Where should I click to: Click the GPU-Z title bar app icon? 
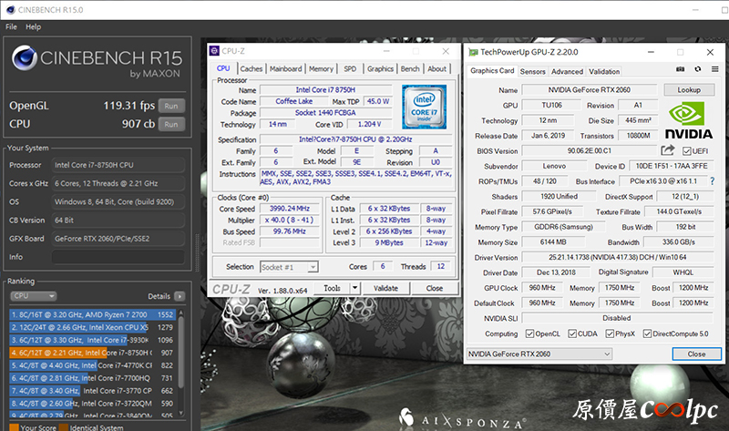[473, 52]
